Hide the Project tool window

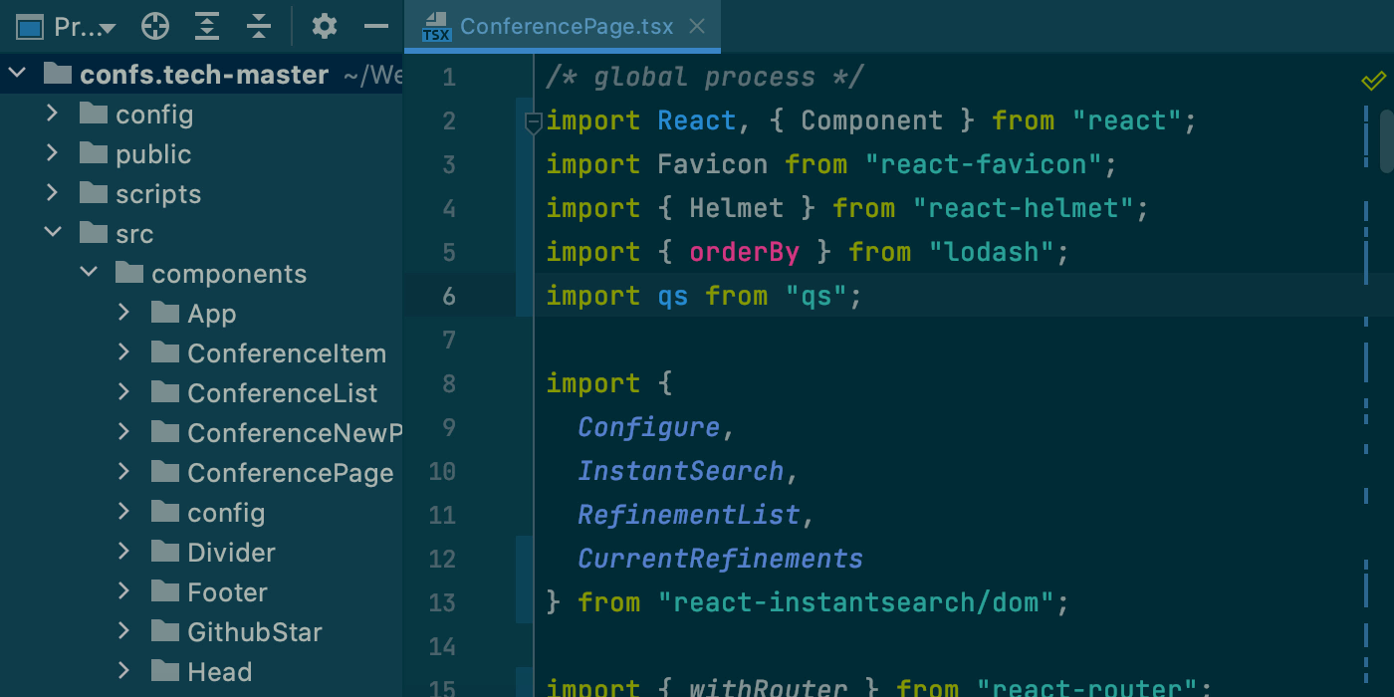pyautogui.click(x=376, y=27)
